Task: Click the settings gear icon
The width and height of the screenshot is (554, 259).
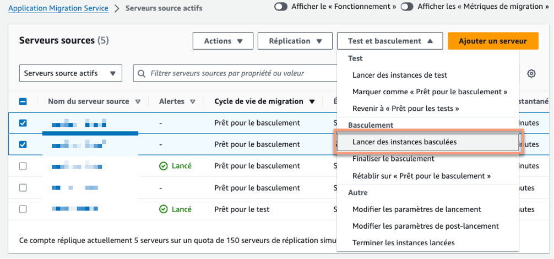Action: click(531, 73)
